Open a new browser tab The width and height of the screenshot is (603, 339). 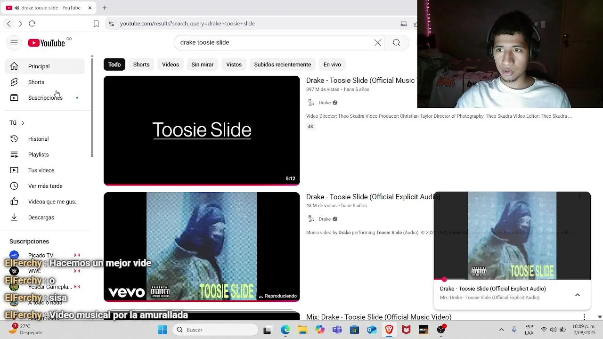click(105, 8)
